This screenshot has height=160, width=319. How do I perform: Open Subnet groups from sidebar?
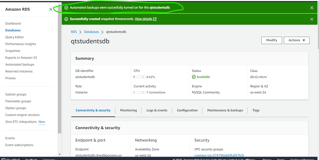(x=16, y=94)
